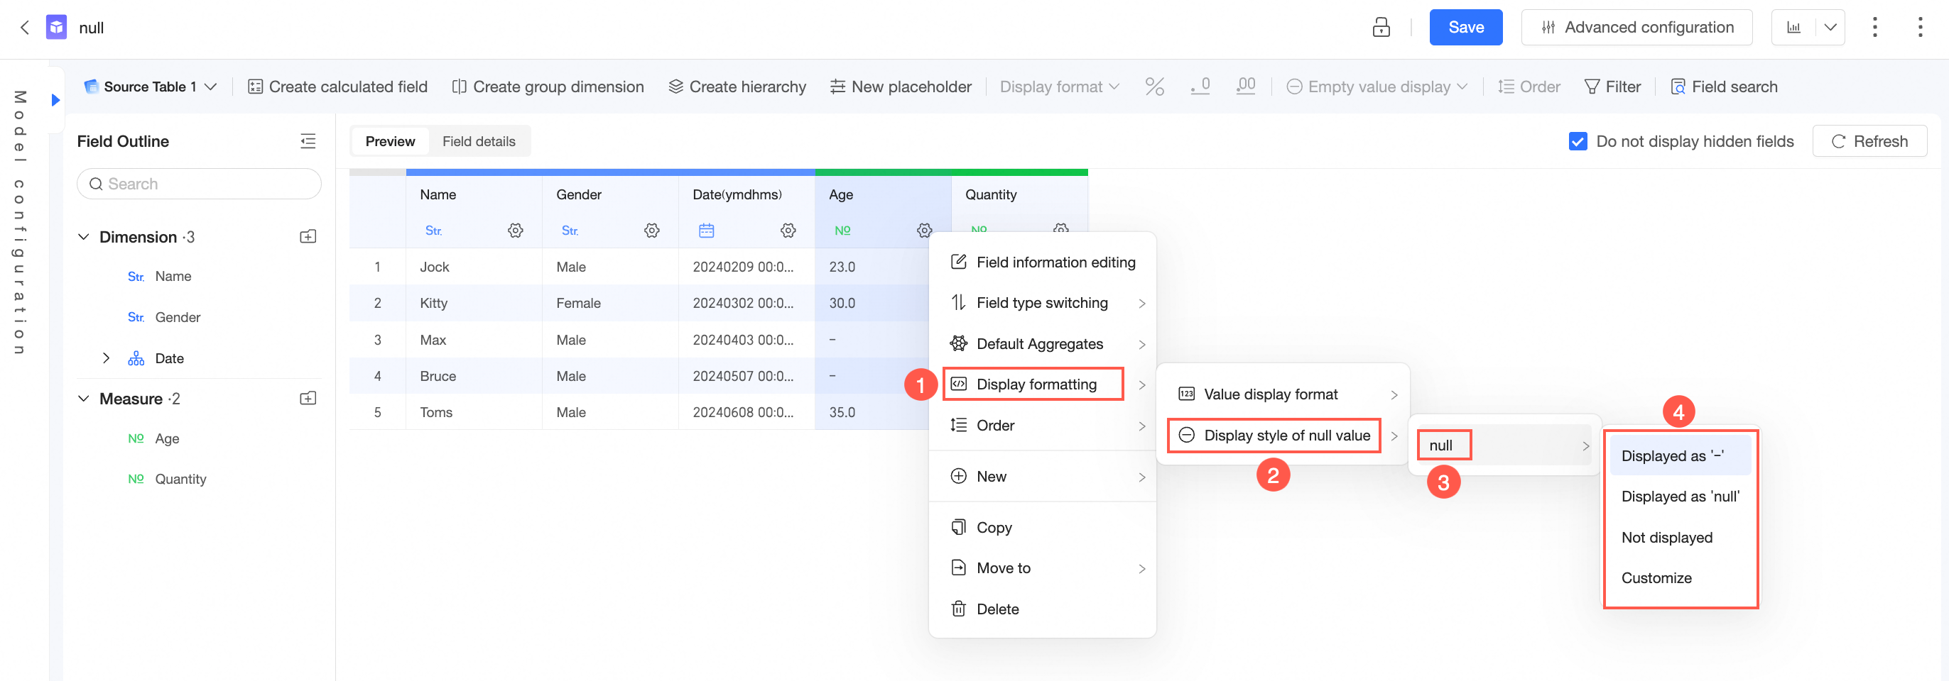This screenshot has width=1949, height=681.
Task: Open Field search
Action: click(1724, 87)
